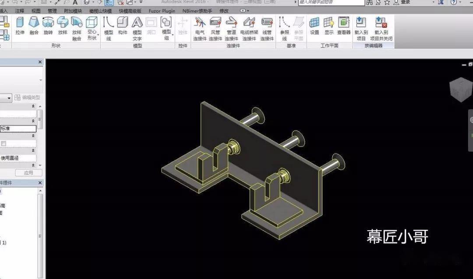473x279 pixels.
Task: Click the 设置 (Set work plane) icon
Action: [x=314, y=26]
